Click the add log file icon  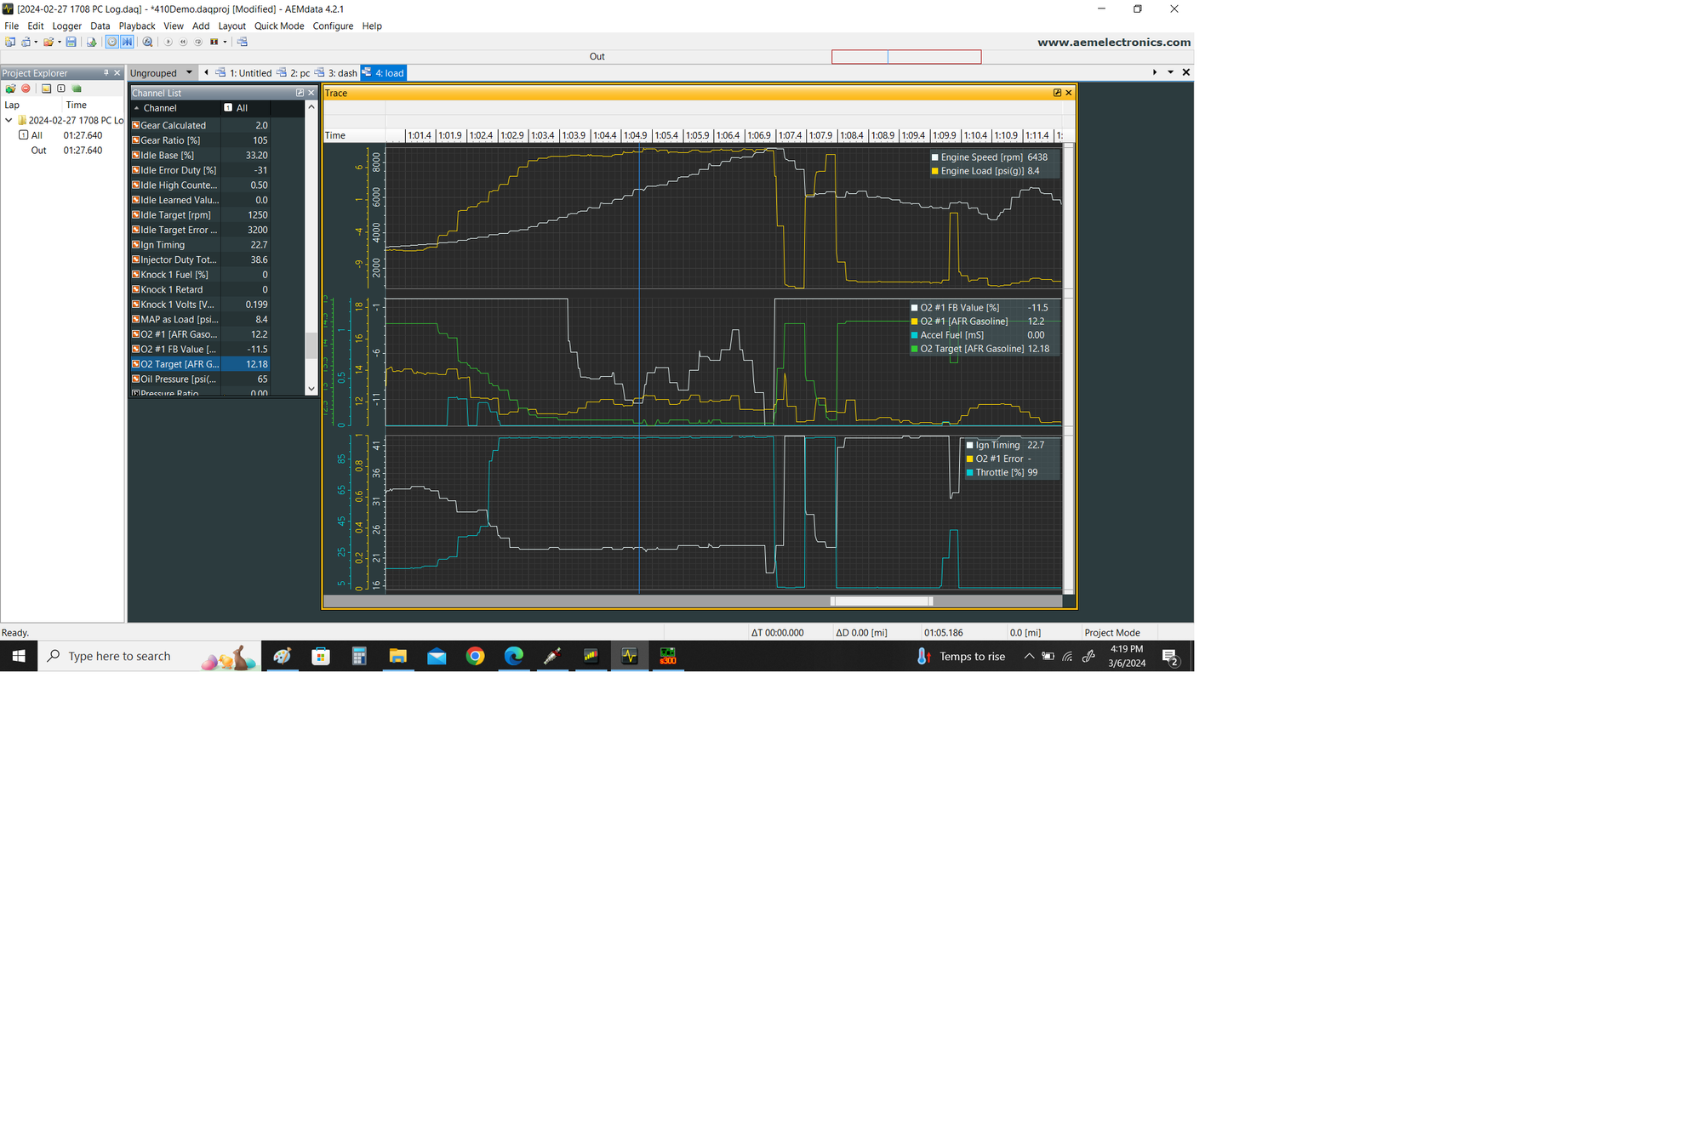point(10,88)
